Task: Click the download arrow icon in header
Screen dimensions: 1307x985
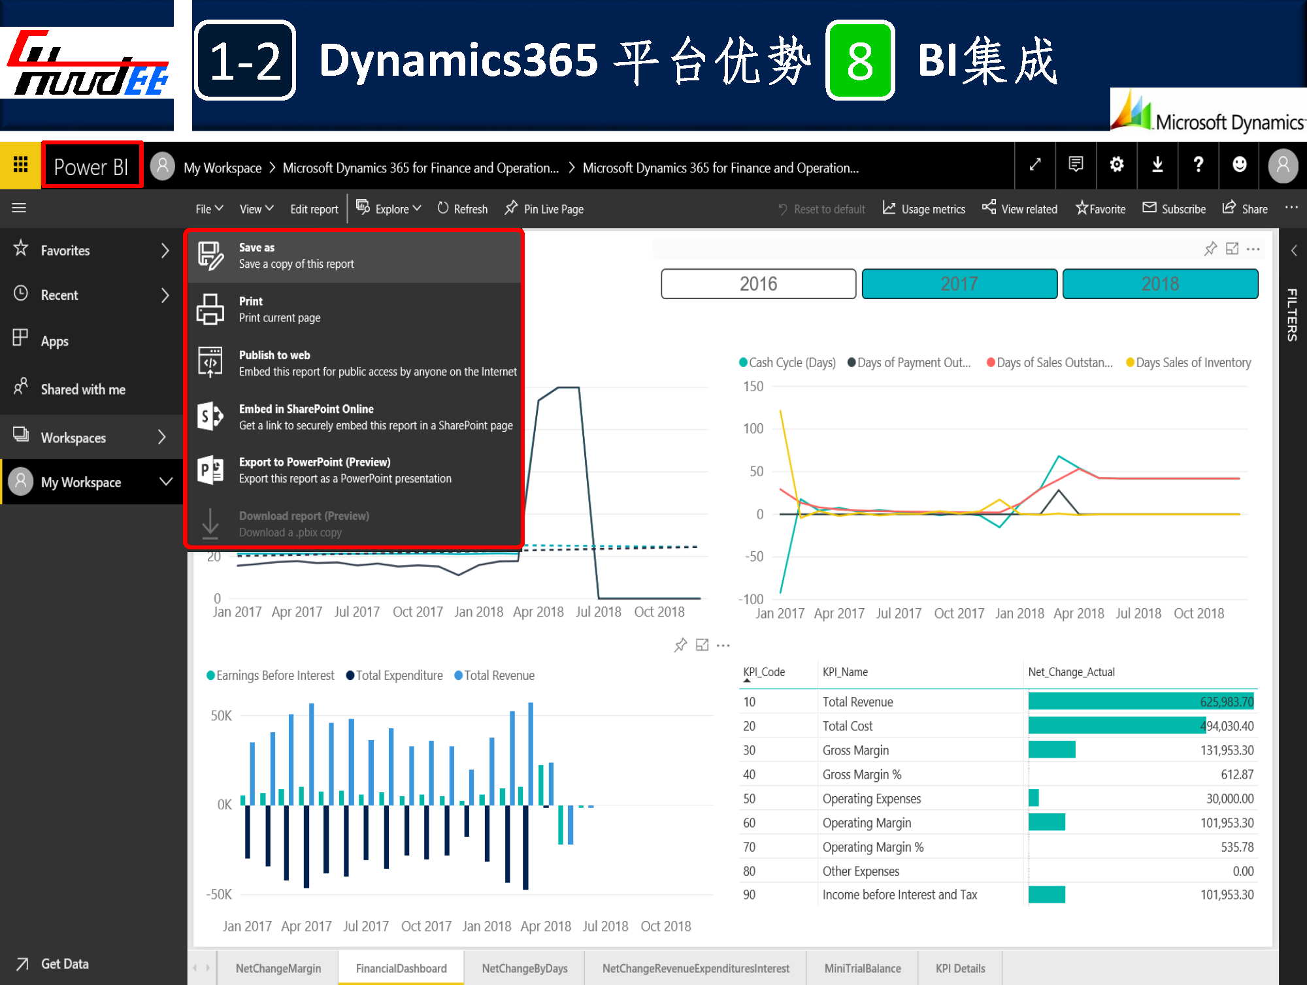Action: (1157, 165)
